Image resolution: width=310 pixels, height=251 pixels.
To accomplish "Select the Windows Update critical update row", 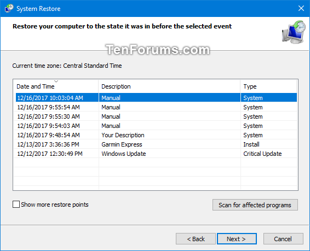I will coord(156,154).
